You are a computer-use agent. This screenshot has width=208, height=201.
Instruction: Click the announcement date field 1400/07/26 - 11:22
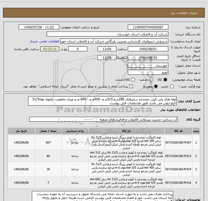coord(39,27)
